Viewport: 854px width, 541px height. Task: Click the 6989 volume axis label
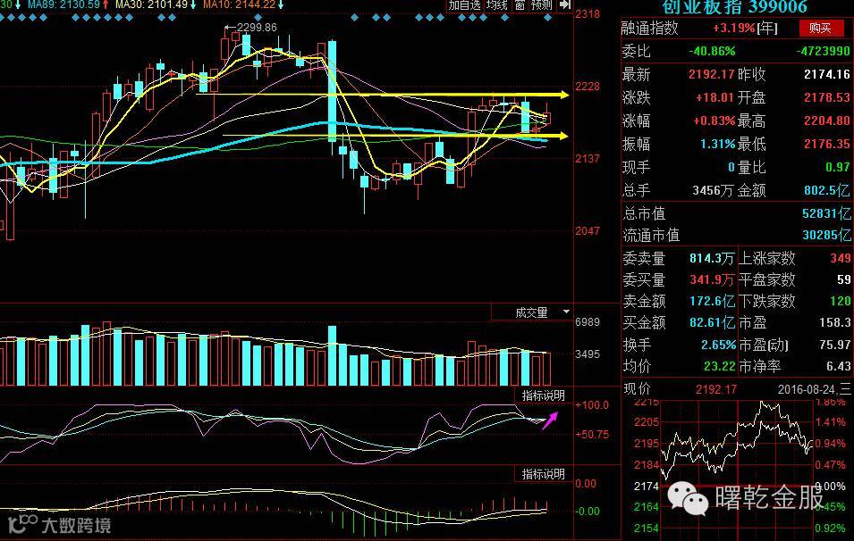pos(588,322)
